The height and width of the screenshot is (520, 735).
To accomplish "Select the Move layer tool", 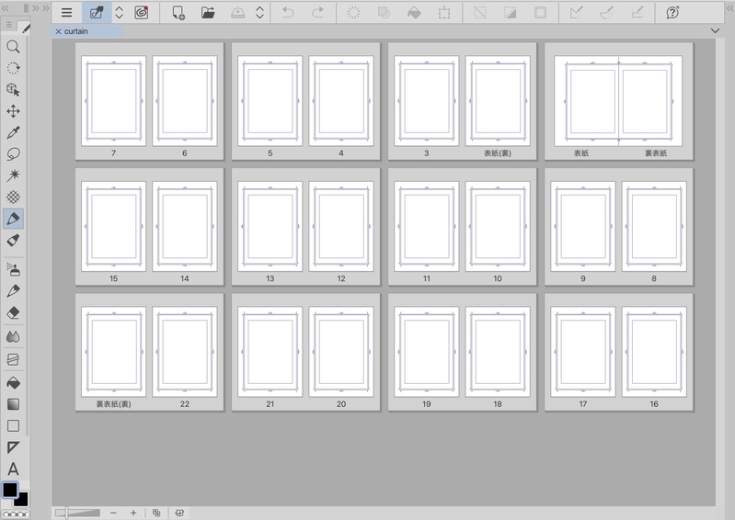I will point(13,111).
